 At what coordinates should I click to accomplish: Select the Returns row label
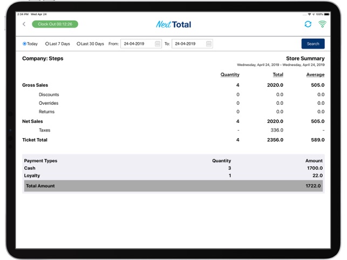point(46,112)
